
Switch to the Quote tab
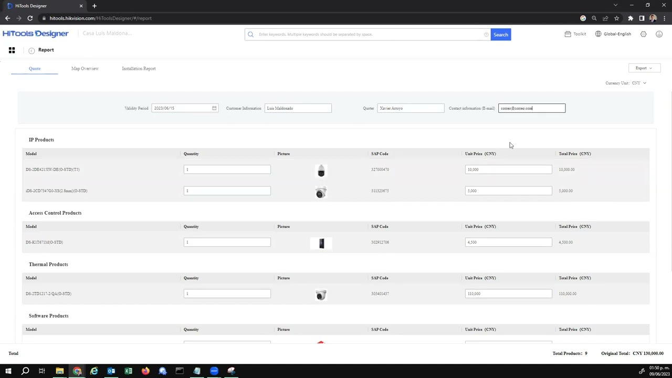35,69
